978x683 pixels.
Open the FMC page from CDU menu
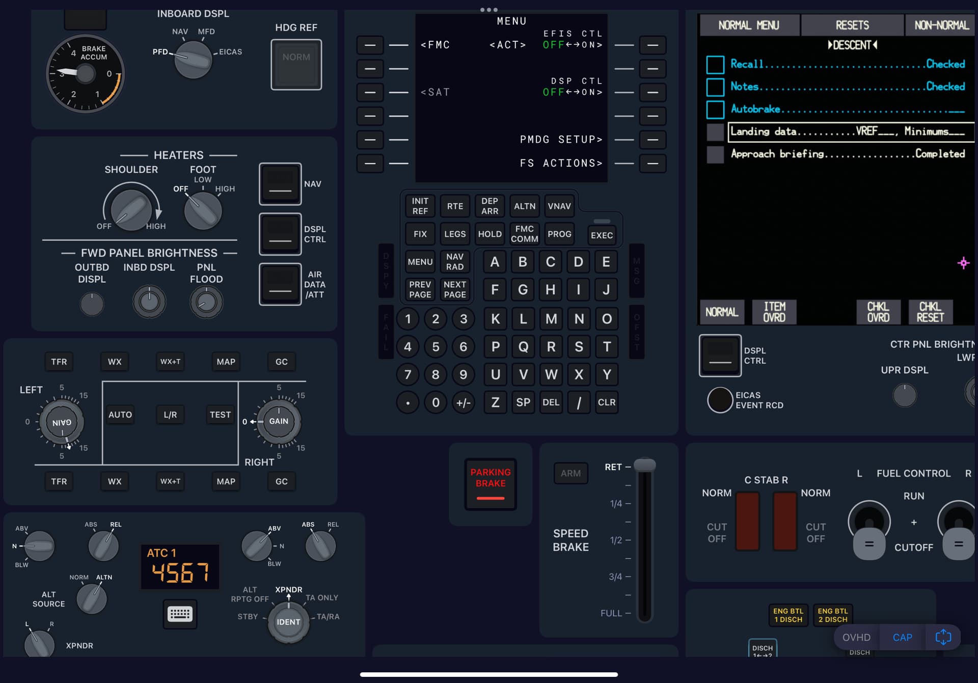click(x=370, y=45)
